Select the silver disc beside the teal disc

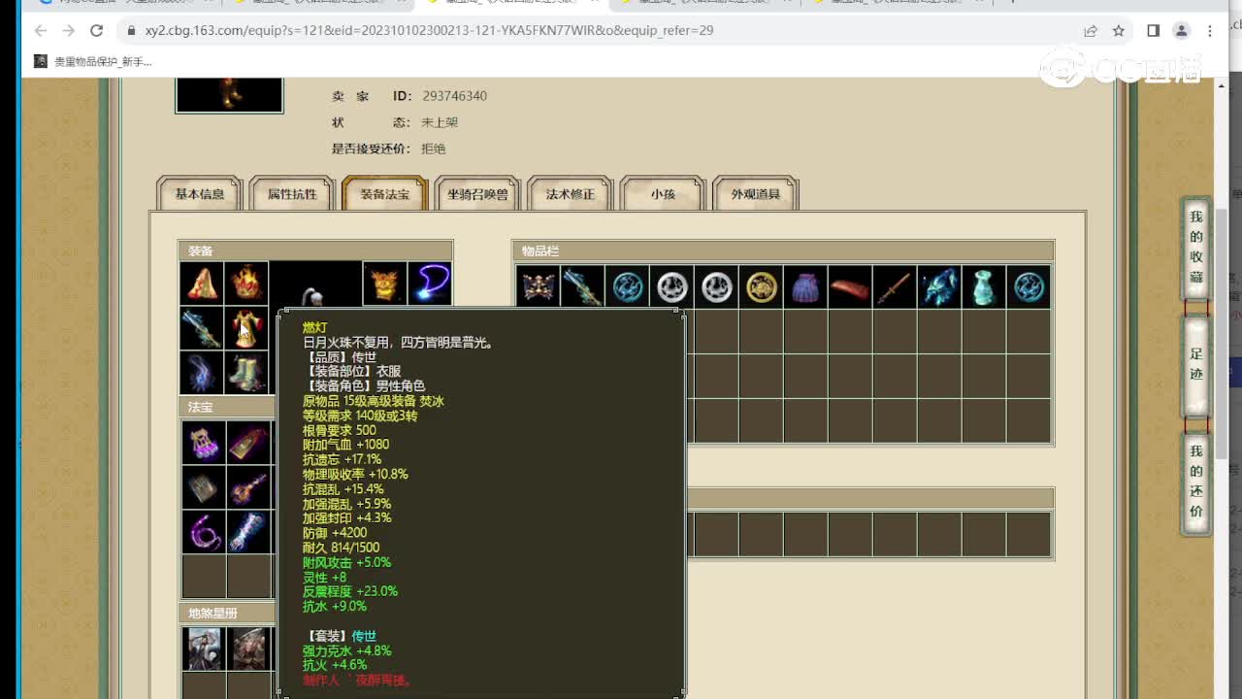pyautogui.click(x=671, y=286)
